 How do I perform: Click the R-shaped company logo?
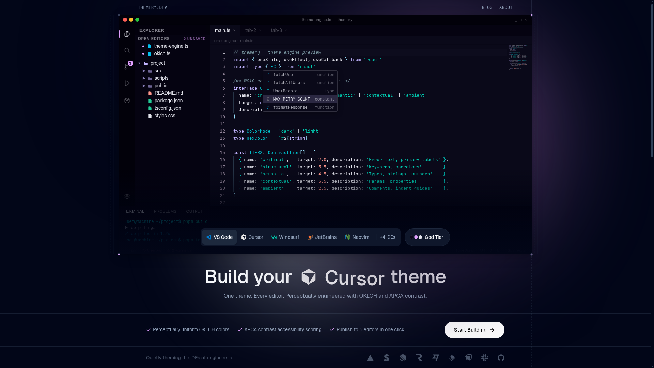pyautogui.click(x=419, y=358)
